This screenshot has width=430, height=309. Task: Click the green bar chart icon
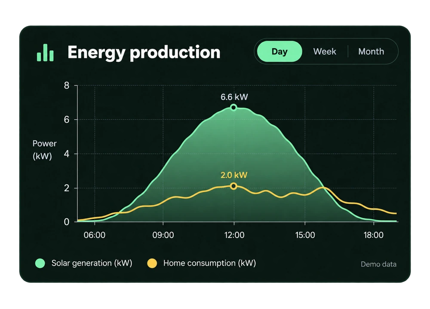coord(45,52)
